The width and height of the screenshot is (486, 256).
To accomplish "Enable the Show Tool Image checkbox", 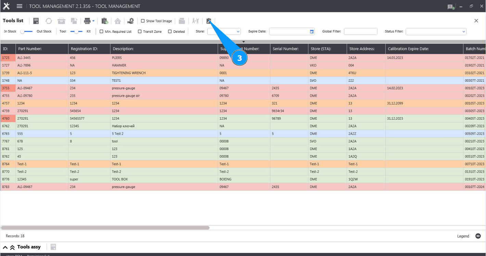I will coord(143,21).
